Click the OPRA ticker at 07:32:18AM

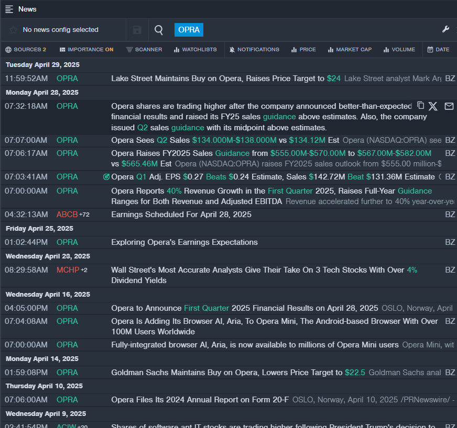pyautogui.click(x=67, y=106)
